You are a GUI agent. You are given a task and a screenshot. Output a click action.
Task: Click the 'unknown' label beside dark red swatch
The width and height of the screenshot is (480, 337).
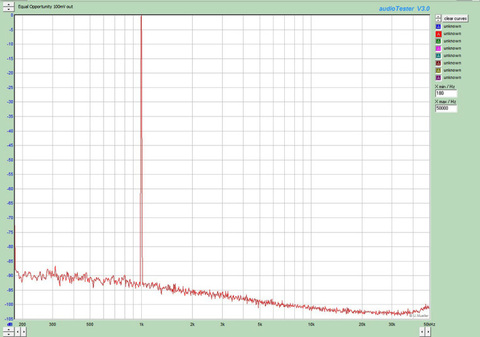(452, 63)
